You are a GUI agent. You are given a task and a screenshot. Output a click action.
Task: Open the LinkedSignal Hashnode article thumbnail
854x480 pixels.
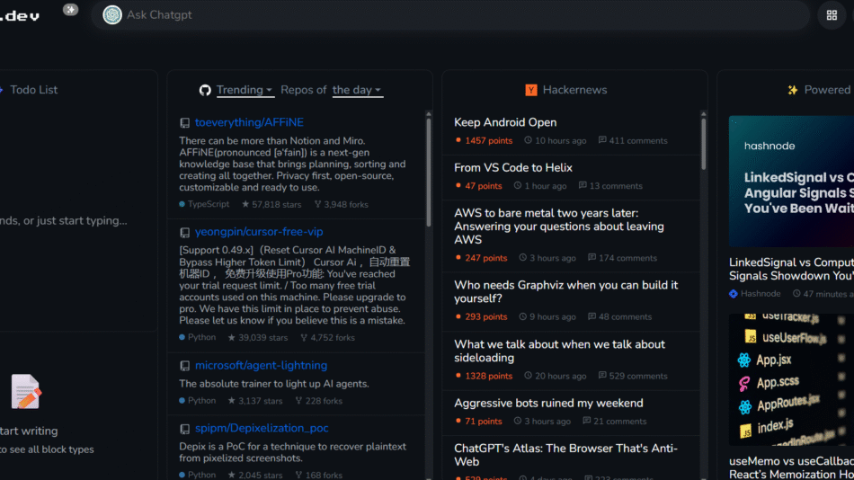point(791,182)
